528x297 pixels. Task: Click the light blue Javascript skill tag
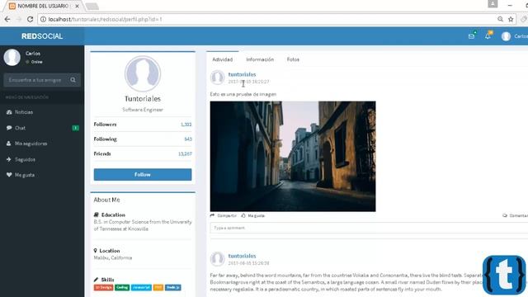pos(141,288)
